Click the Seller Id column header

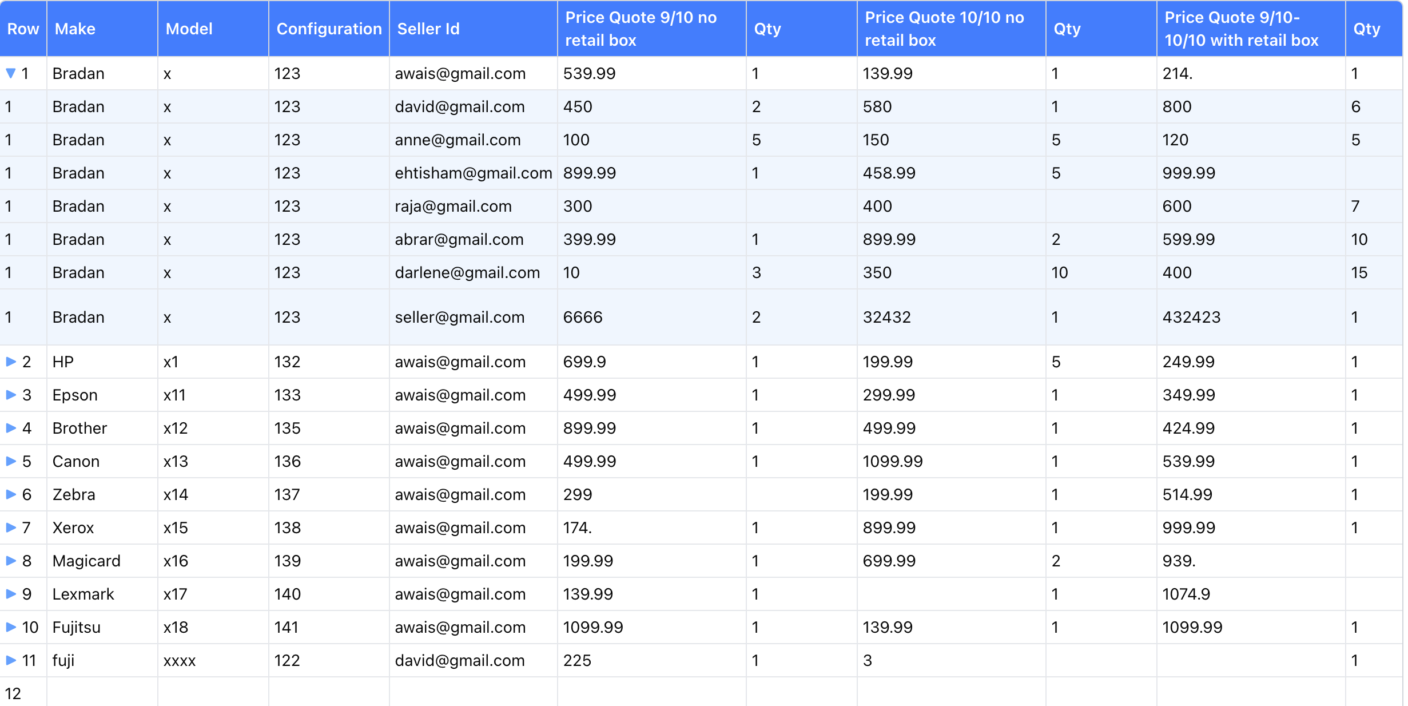(474, 29)
